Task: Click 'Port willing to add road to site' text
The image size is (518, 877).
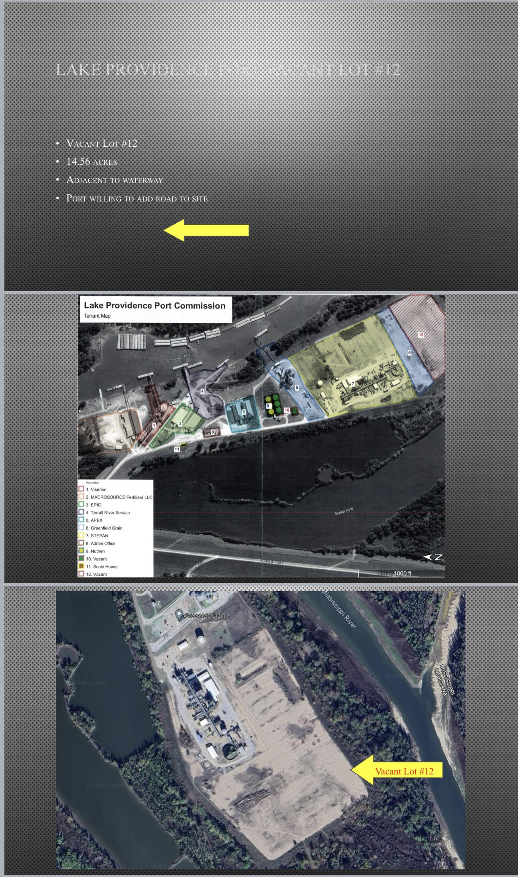Action: point(137,198)
